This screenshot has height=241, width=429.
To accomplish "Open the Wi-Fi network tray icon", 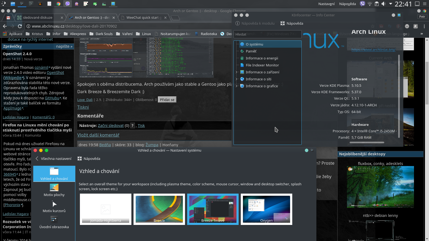I will [370, 4].
